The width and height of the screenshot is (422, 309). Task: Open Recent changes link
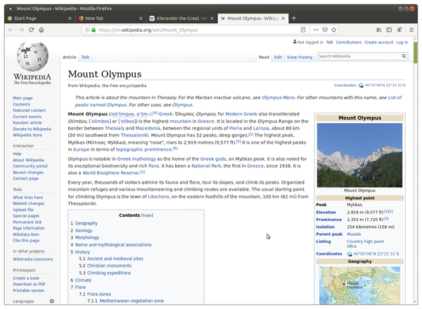(x=28, y=172)
